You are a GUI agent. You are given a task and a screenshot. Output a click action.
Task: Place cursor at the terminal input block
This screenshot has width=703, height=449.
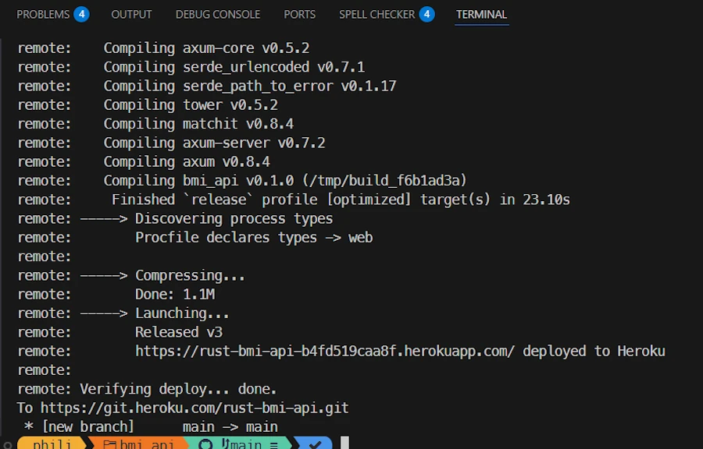(x=344, y=443)
